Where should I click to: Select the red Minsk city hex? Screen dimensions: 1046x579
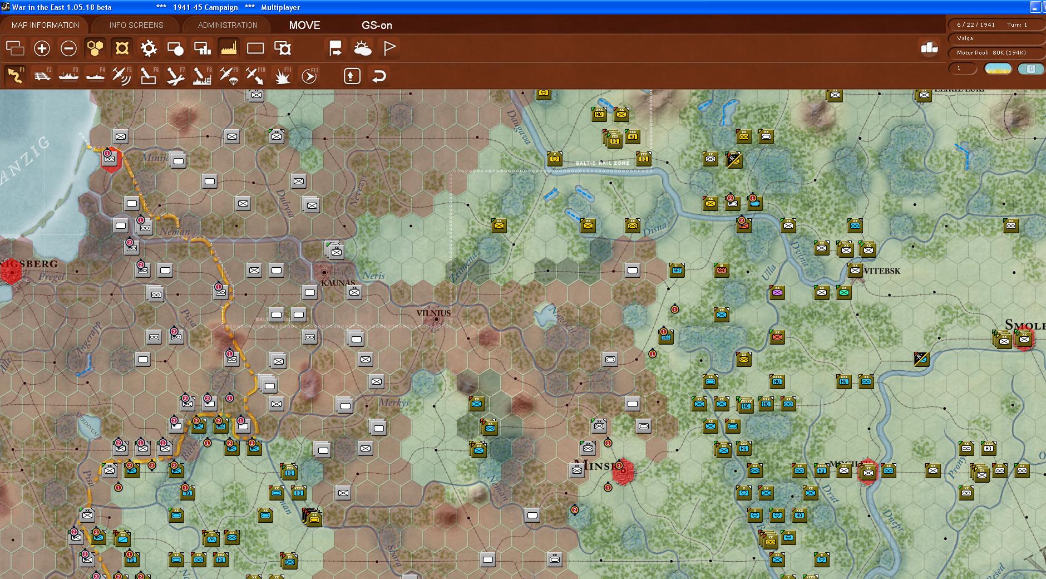click(x=623, y=471)
